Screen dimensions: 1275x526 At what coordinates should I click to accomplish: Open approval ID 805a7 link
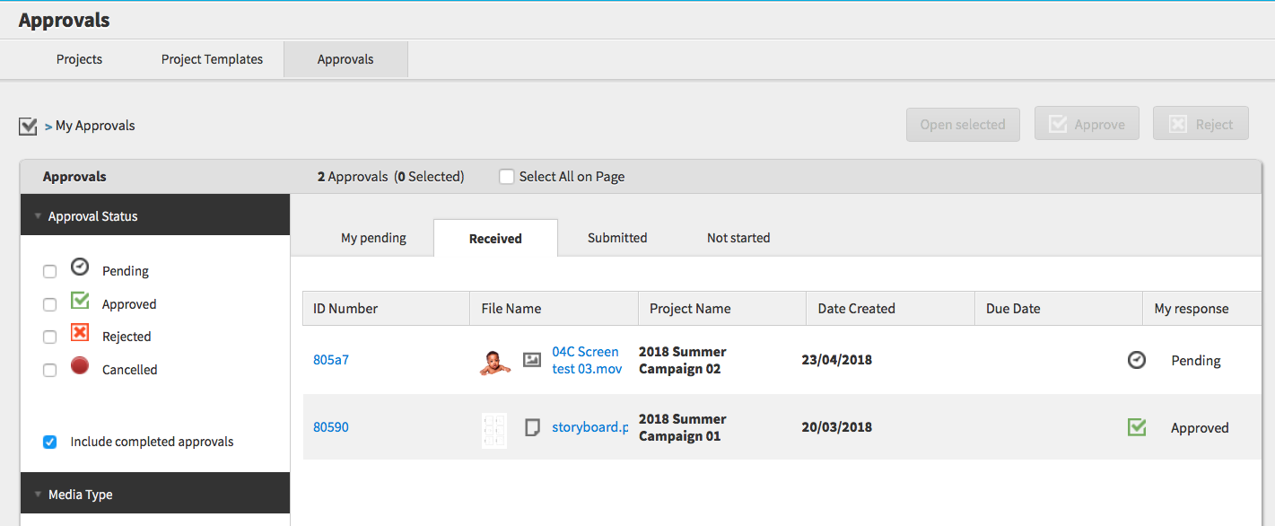tap(331, 360)
